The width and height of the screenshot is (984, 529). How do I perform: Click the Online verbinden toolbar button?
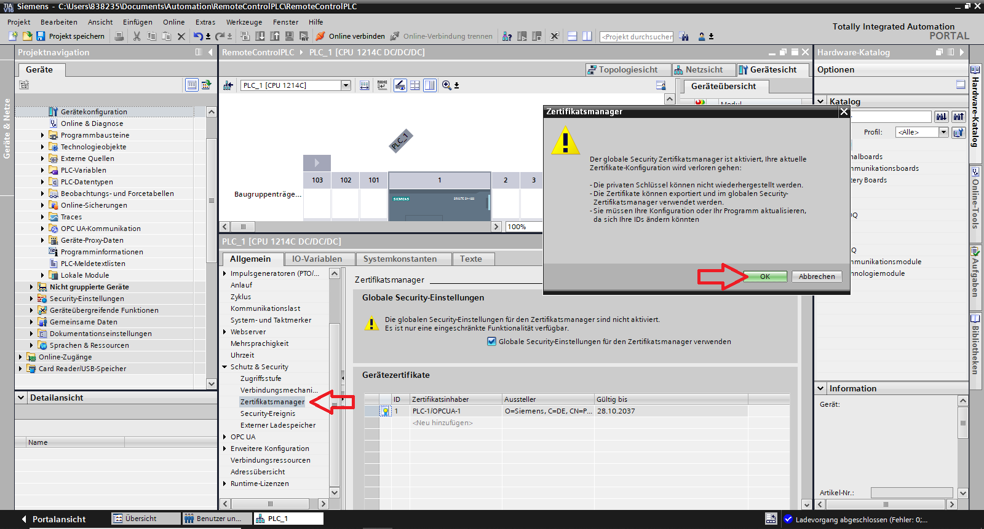click(351, 36)
